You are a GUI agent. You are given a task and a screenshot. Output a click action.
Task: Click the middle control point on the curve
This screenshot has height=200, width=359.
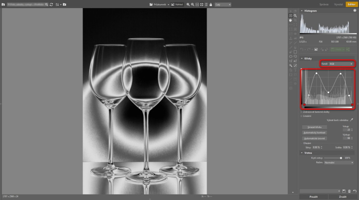tap(328, 92)
